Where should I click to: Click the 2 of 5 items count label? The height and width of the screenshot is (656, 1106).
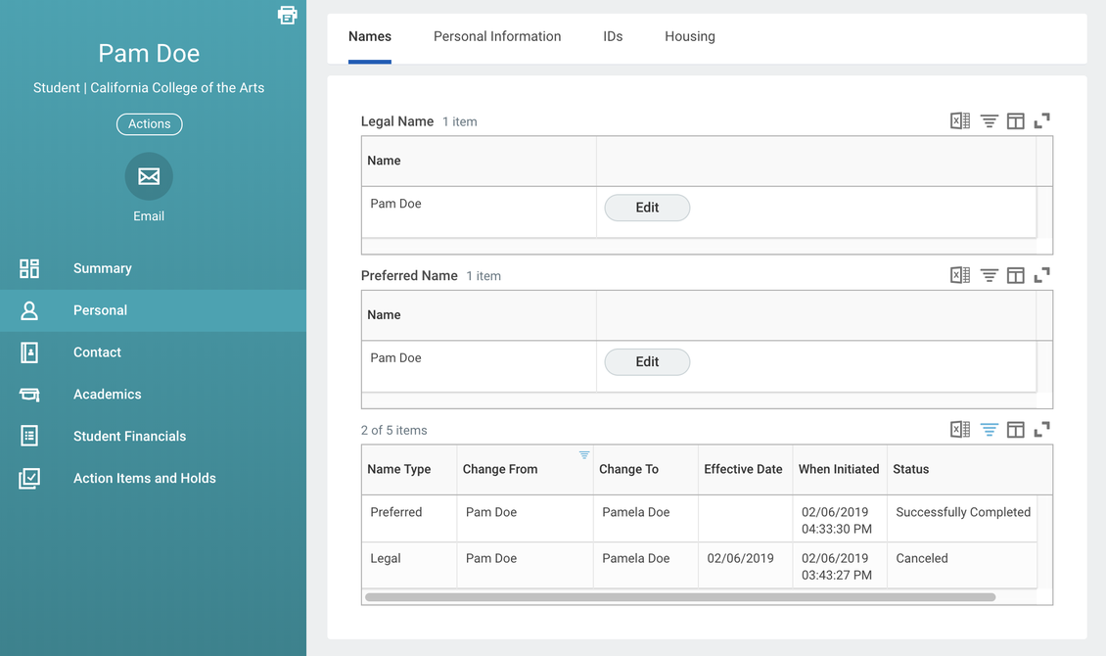[x=393, y=430]
